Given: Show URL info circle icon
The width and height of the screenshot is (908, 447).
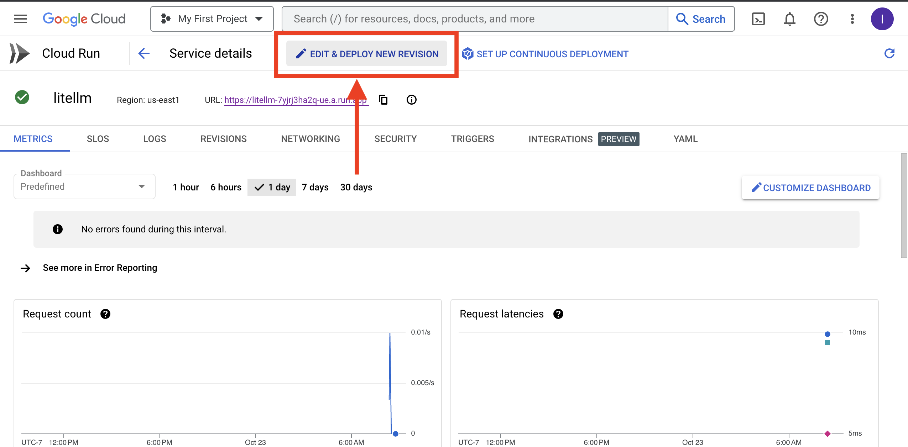Looking at the screenshot, I should coord(411,100).
